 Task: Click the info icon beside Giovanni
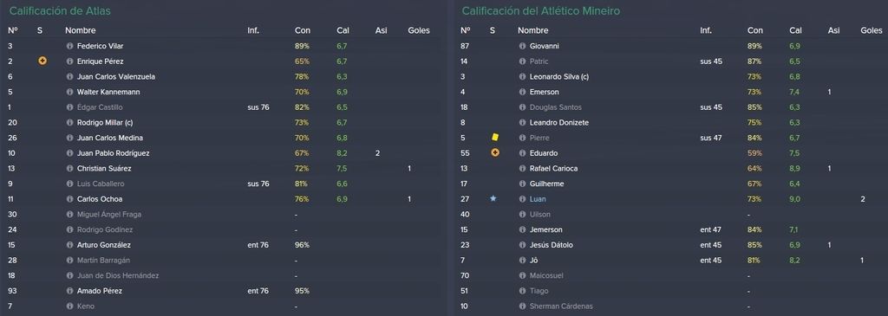[x=522, y=46]
